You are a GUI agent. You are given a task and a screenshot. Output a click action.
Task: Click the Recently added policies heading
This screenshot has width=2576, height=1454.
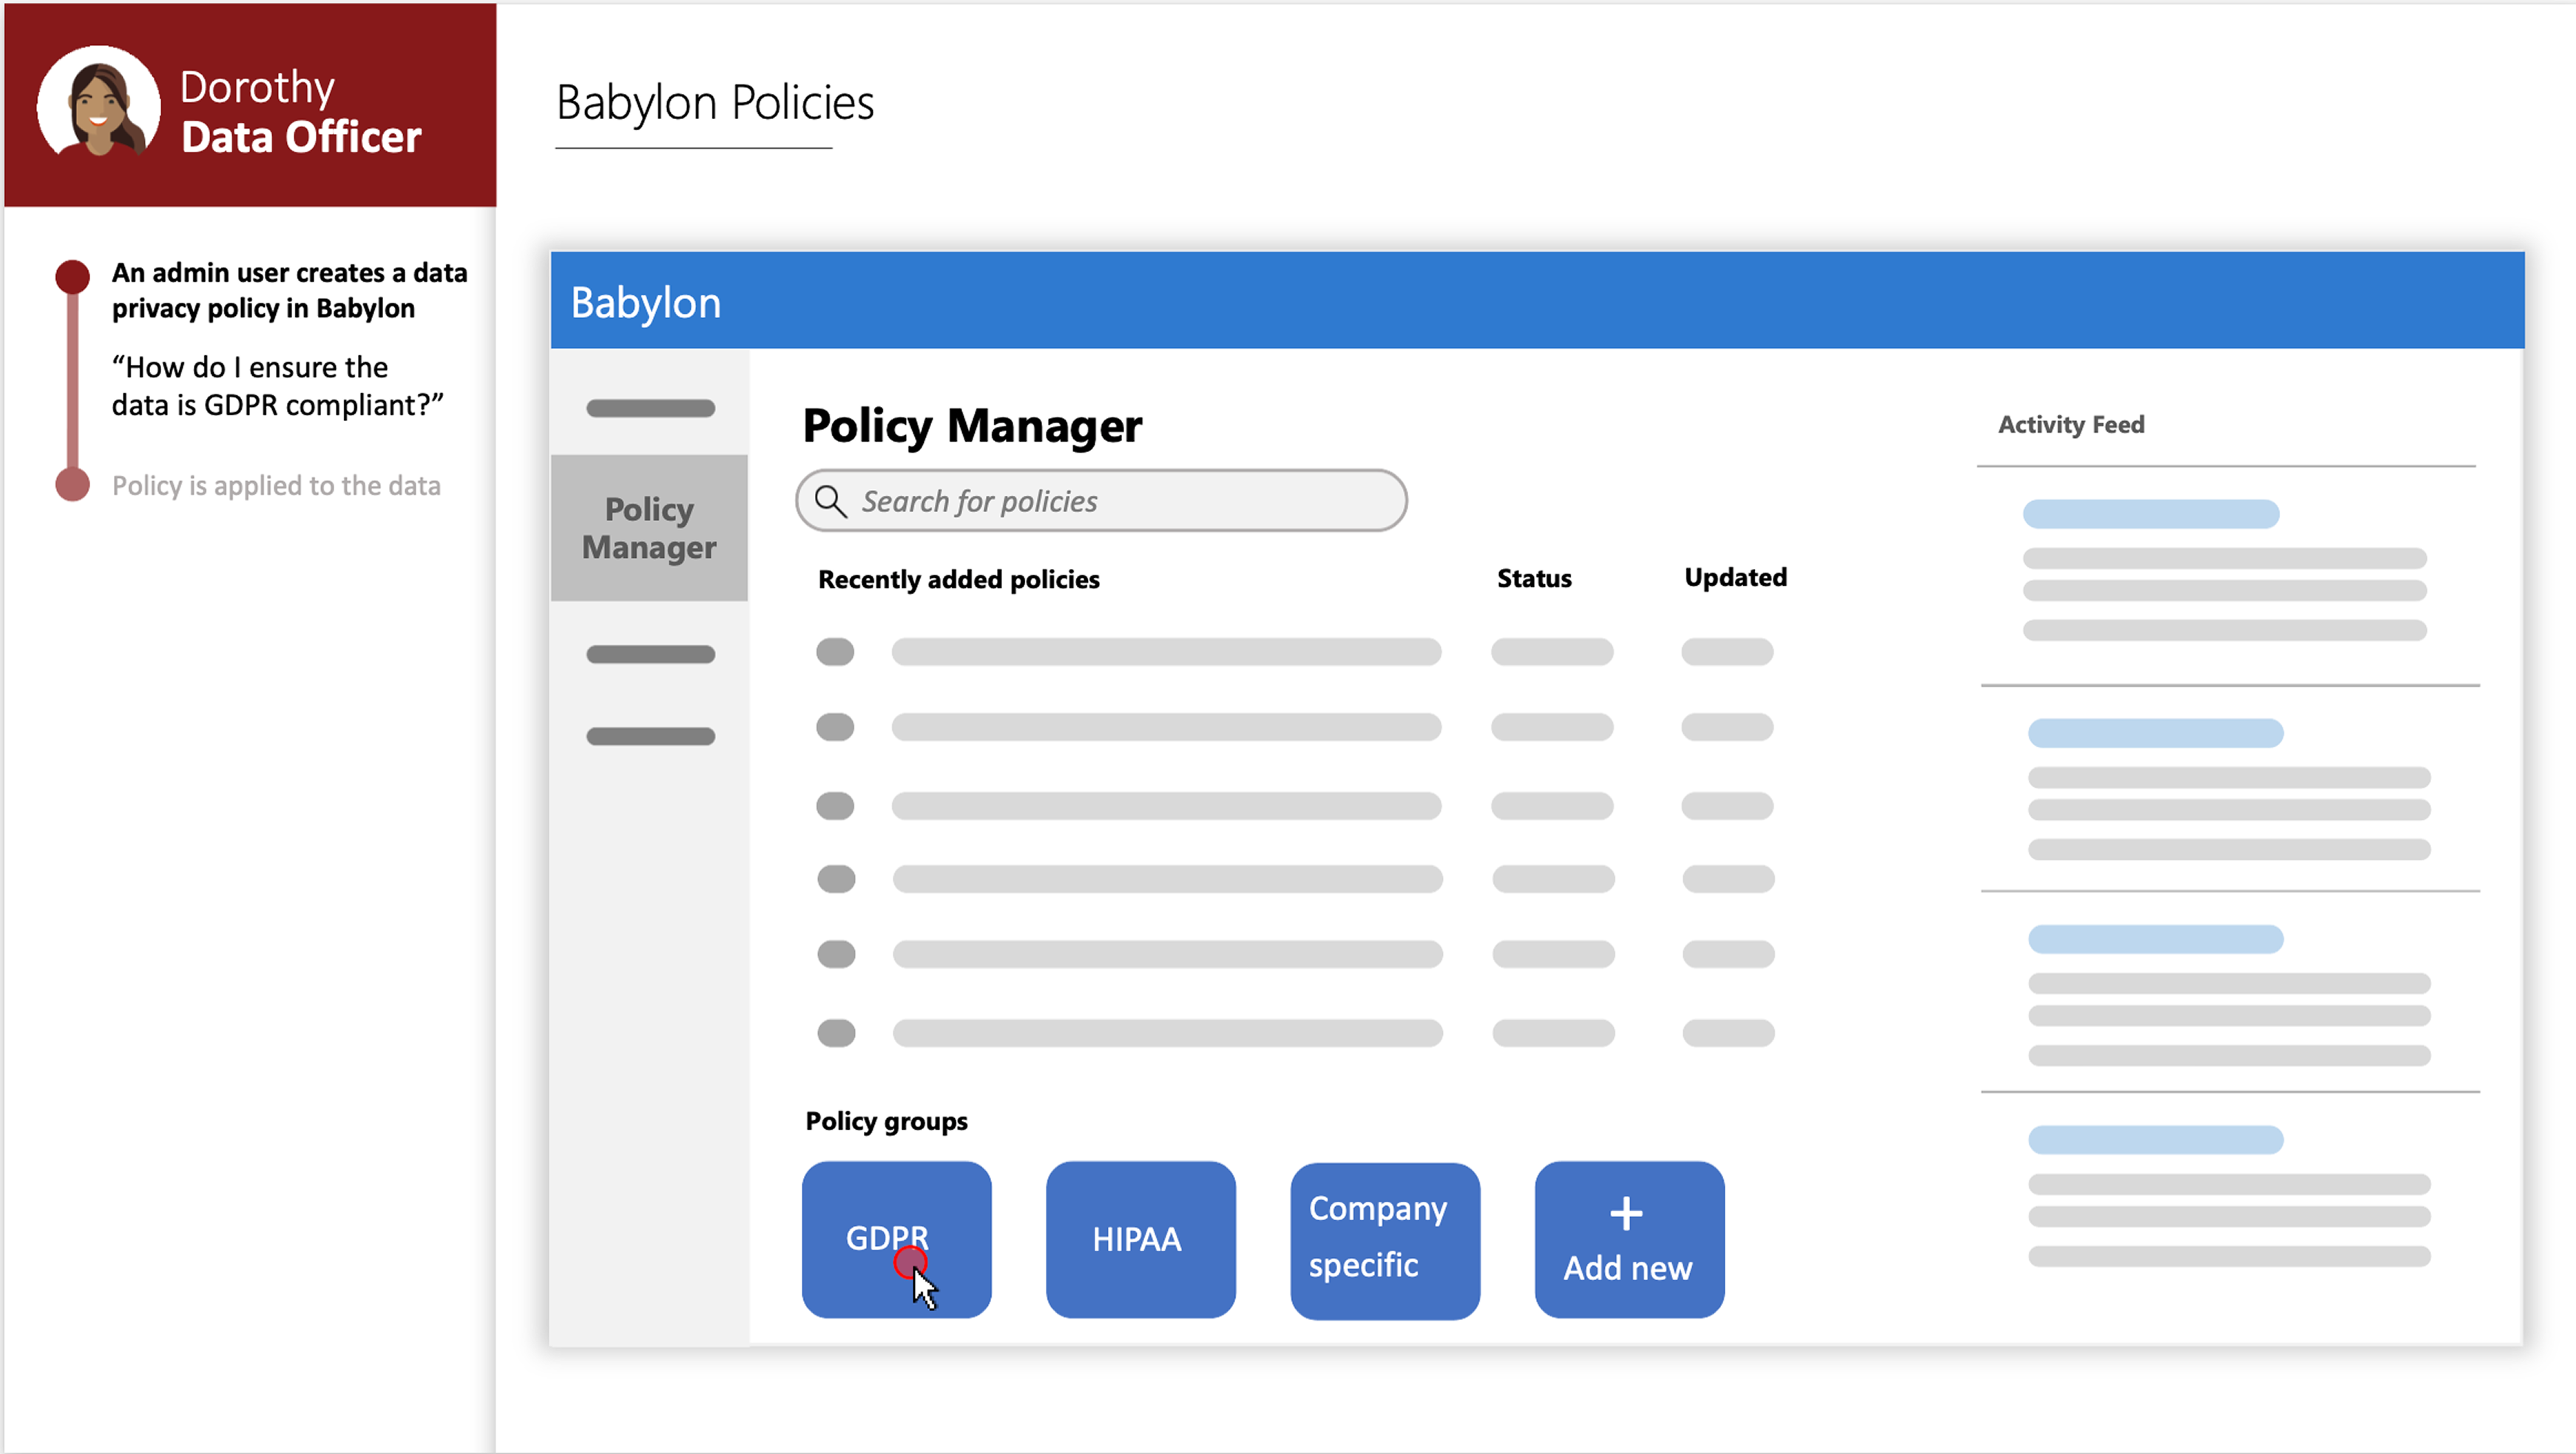pos(958,579)
